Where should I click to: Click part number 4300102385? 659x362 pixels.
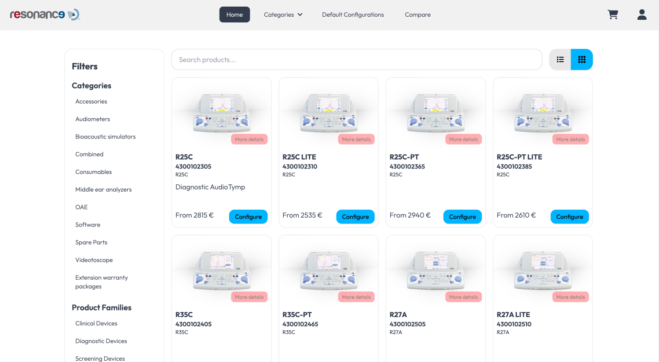514,167
